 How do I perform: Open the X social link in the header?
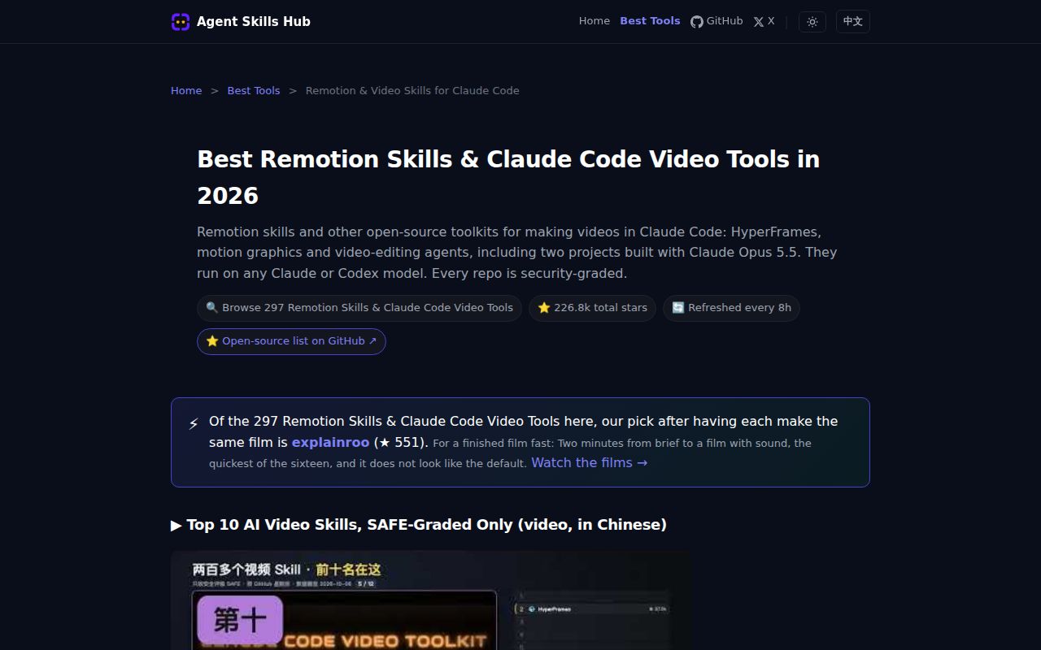tap(764, 21)
